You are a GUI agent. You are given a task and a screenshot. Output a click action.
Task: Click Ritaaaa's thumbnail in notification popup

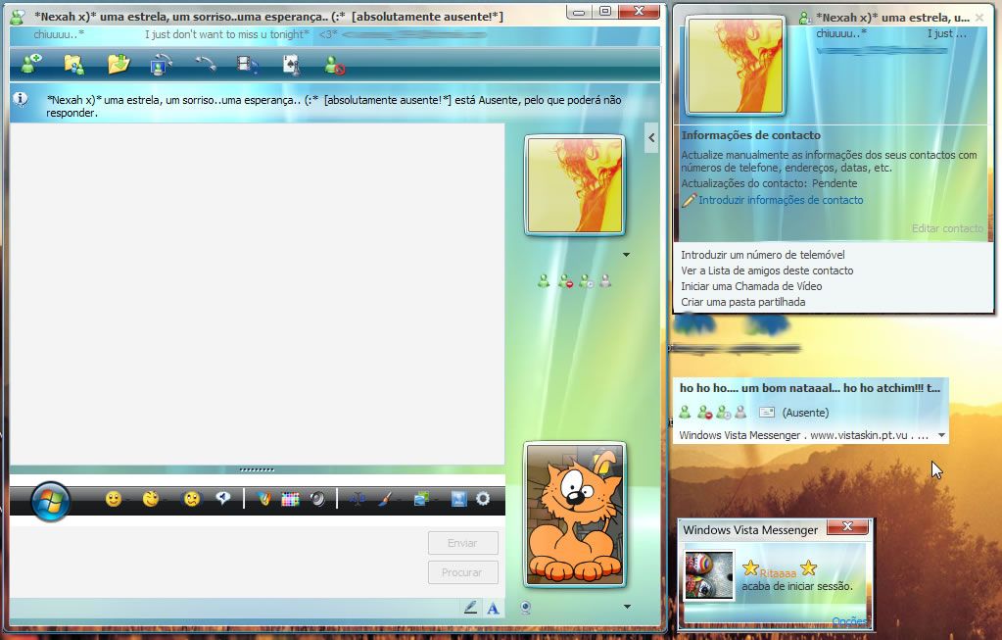[709, 575]
